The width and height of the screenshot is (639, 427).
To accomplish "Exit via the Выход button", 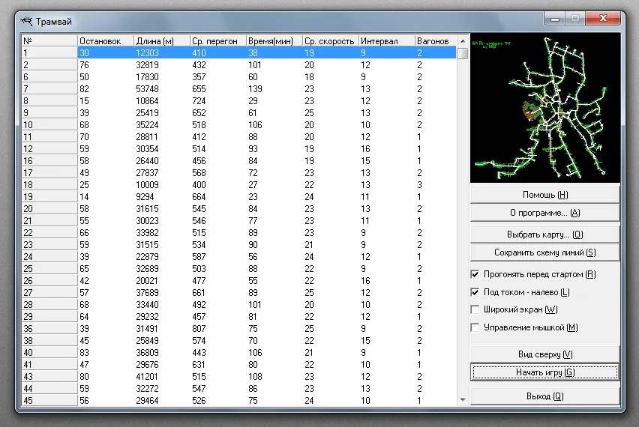I will [x=544, y=396].
